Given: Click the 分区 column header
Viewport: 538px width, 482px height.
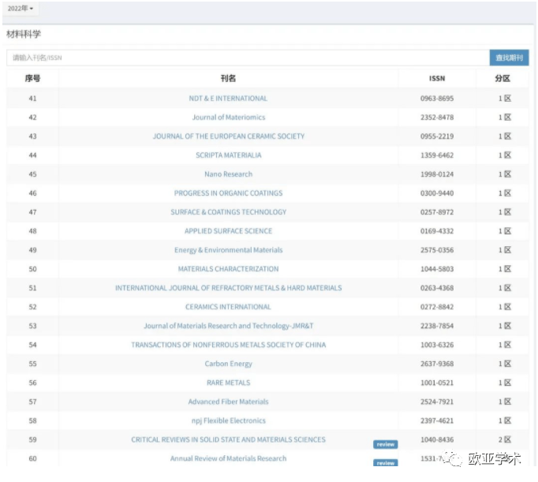Looking at the screenshot, I should 503,78.
